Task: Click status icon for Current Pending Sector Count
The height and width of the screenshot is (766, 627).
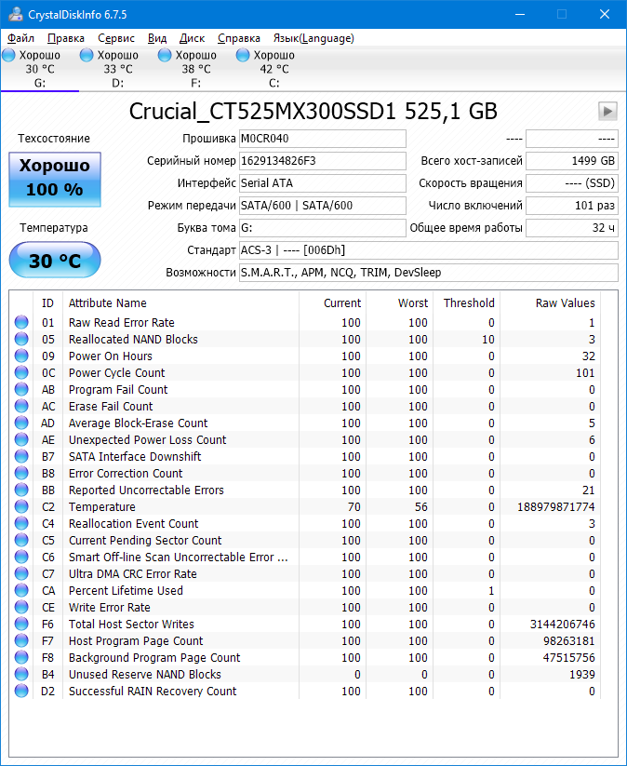Action: click(21, 540)
